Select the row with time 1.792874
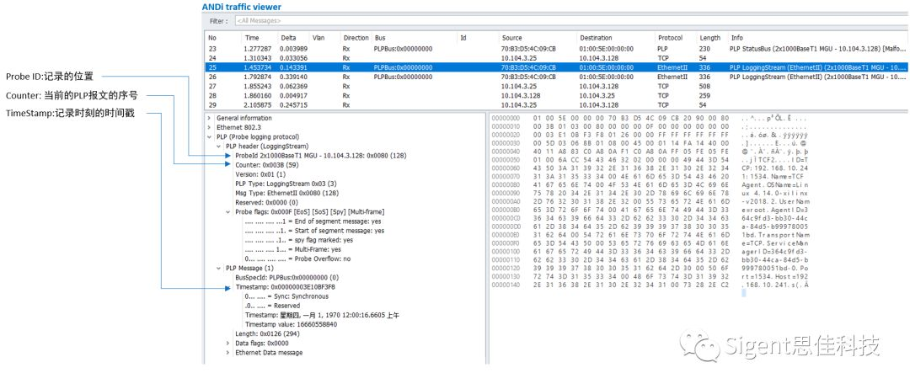The image size is (910, 389). click(556, 76)
